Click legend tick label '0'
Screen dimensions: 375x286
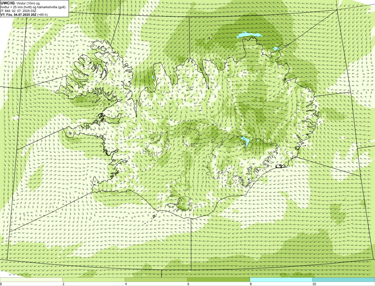(x=1, y=284)
